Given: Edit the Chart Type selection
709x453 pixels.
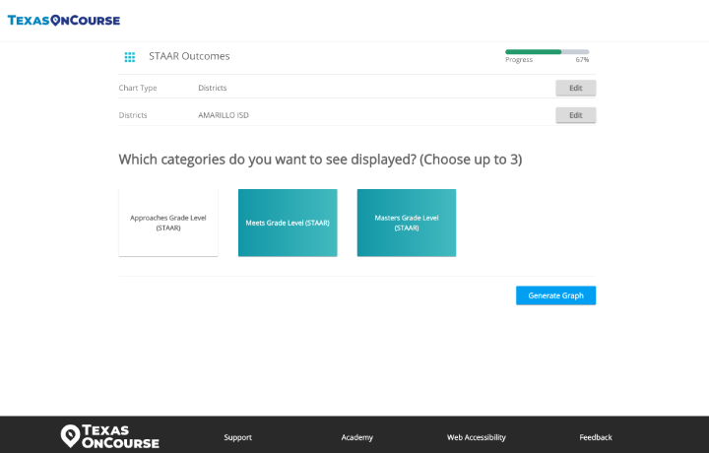Looking at the screenshot, I should (x=575, y=88).
